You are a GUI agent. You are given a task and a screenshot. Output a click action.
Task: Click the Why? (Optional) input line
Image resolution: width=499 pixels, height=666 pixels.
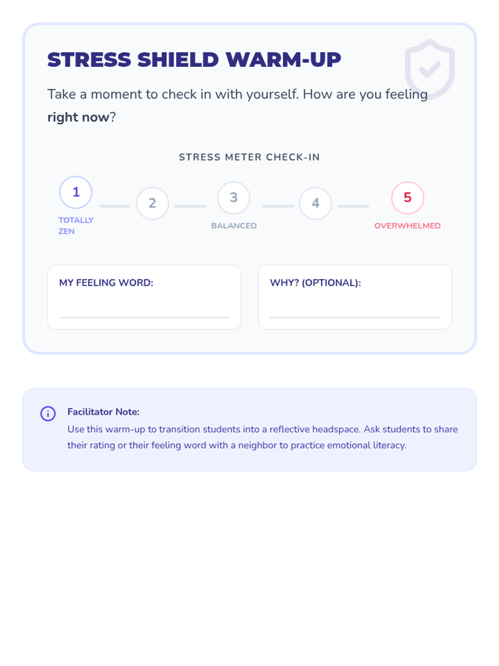point(355,311)
